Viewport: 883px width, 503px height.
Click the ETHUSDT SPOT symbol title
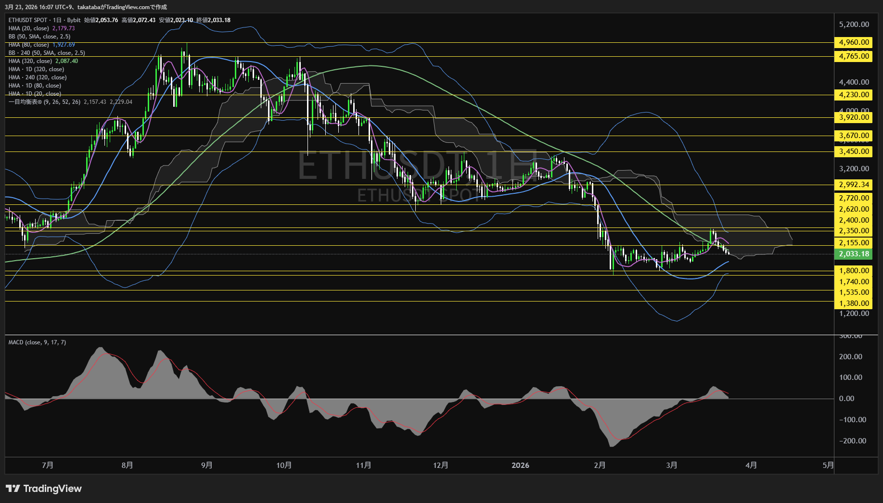(28, 20)
